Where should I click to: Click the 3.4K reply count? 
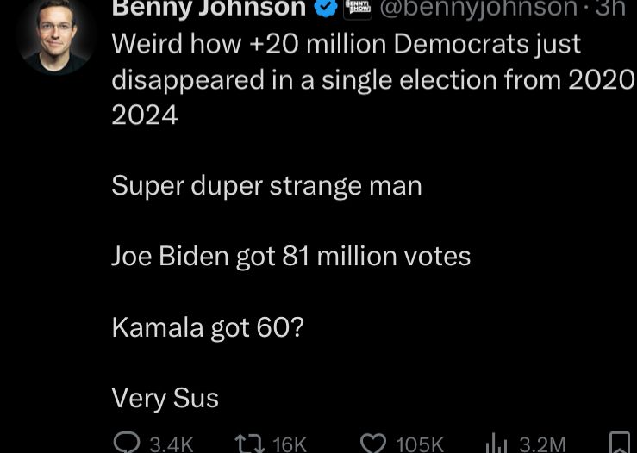[171, 444]
